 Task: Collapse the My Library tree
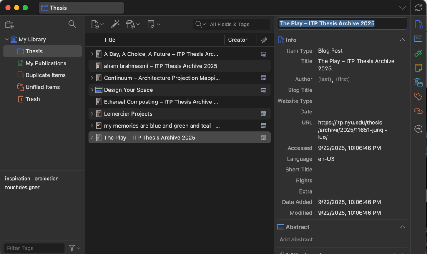point(7,40)
